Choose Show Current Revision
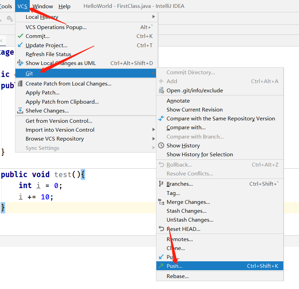This screenshot has height=289, width=299. coord(195,109)
